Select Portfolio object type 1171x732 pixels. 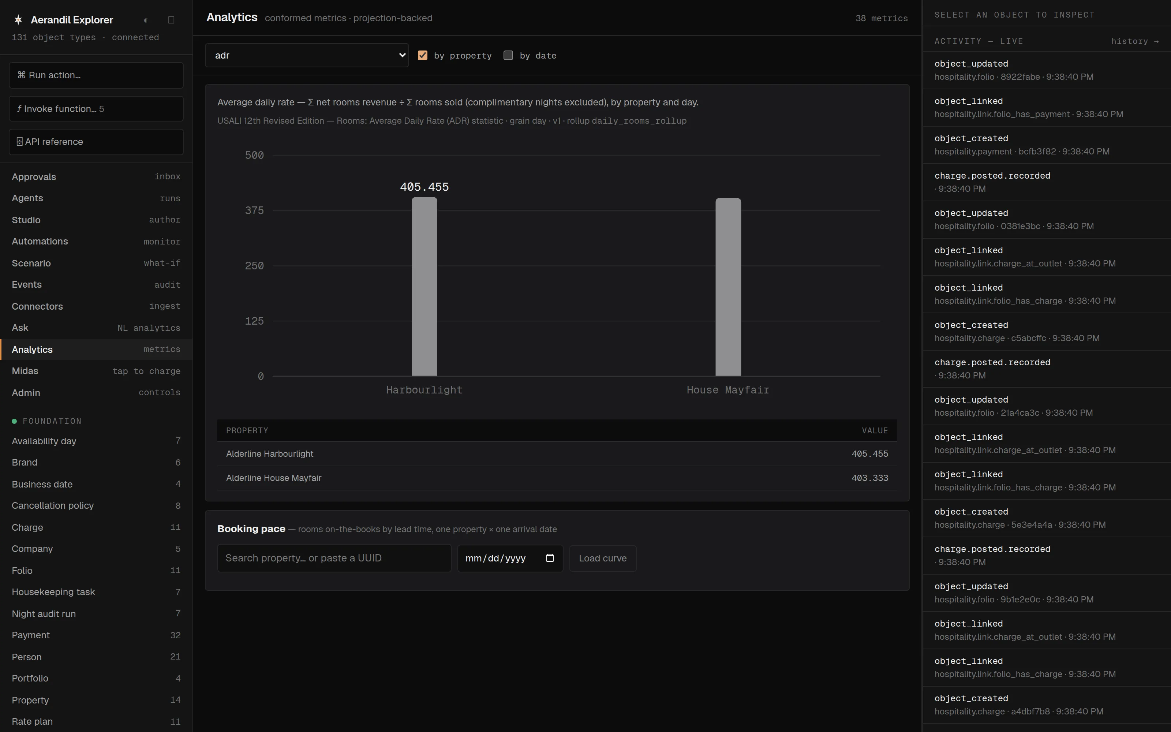(x=96, y=678)
